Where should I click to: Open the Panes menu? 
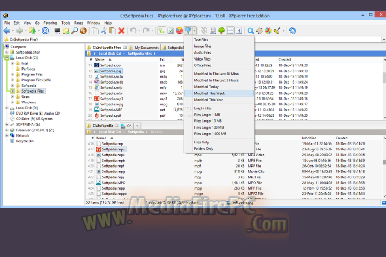pyautogui.click(x=78, y=23)
